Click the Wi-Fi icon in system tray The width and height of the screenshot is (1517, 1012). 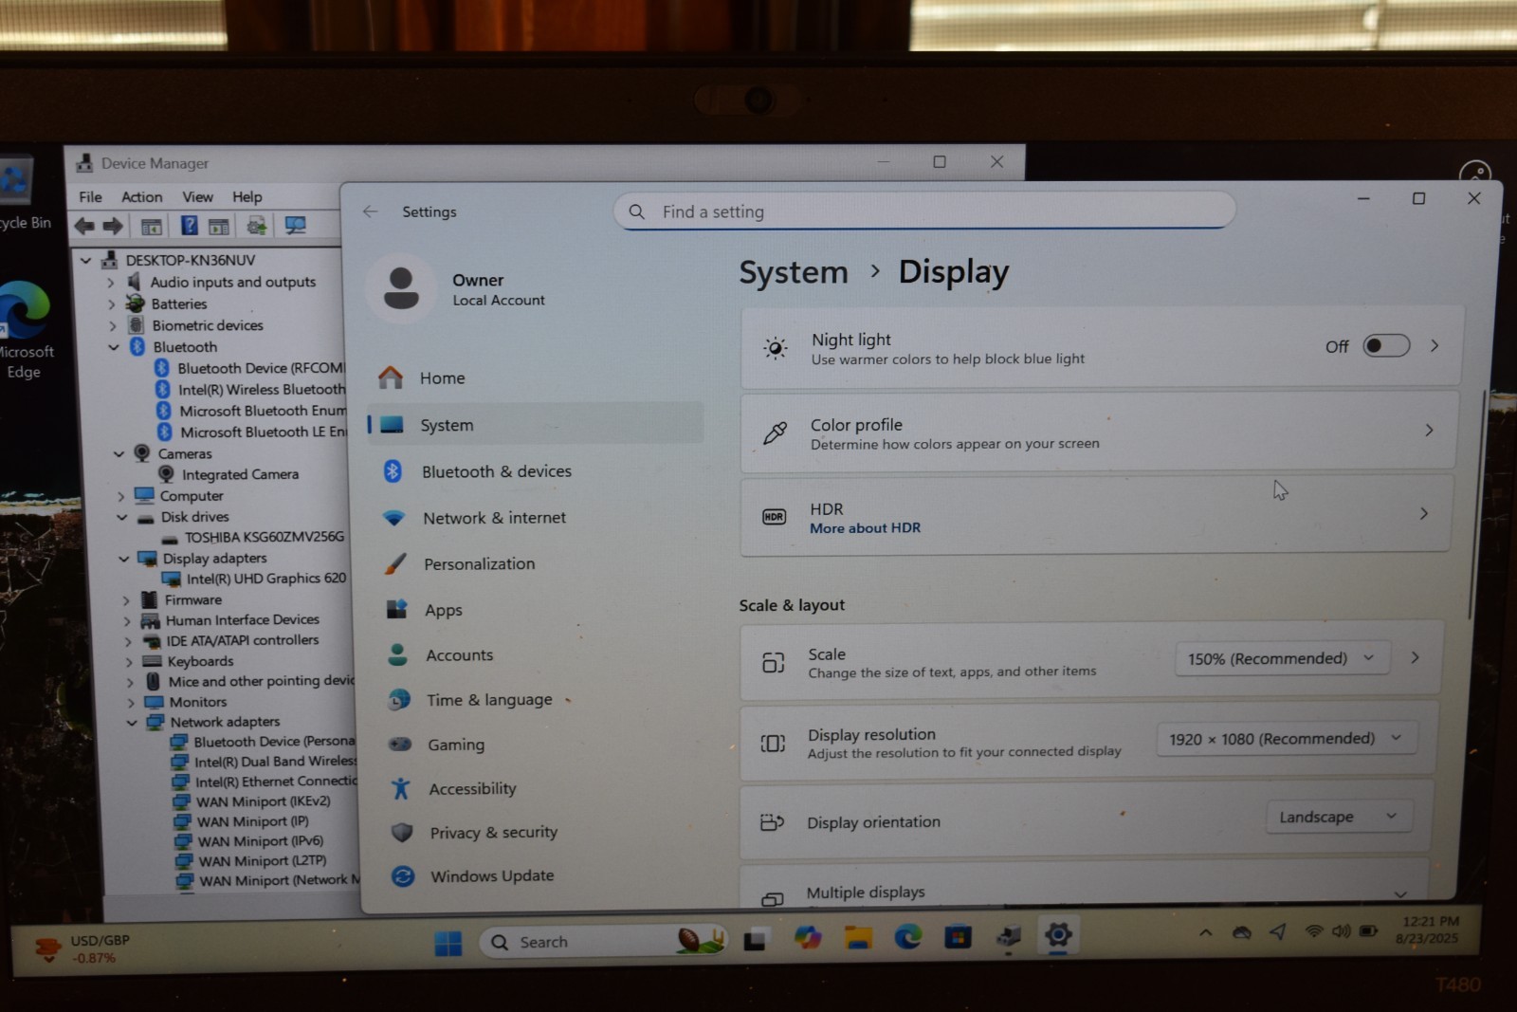point(1314,931)
